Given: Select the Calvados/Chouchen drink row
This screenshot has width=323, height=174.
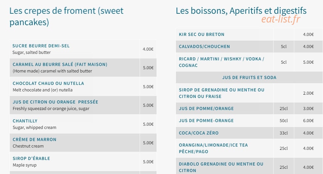Looking at the screenshot, I should point(249,46).
